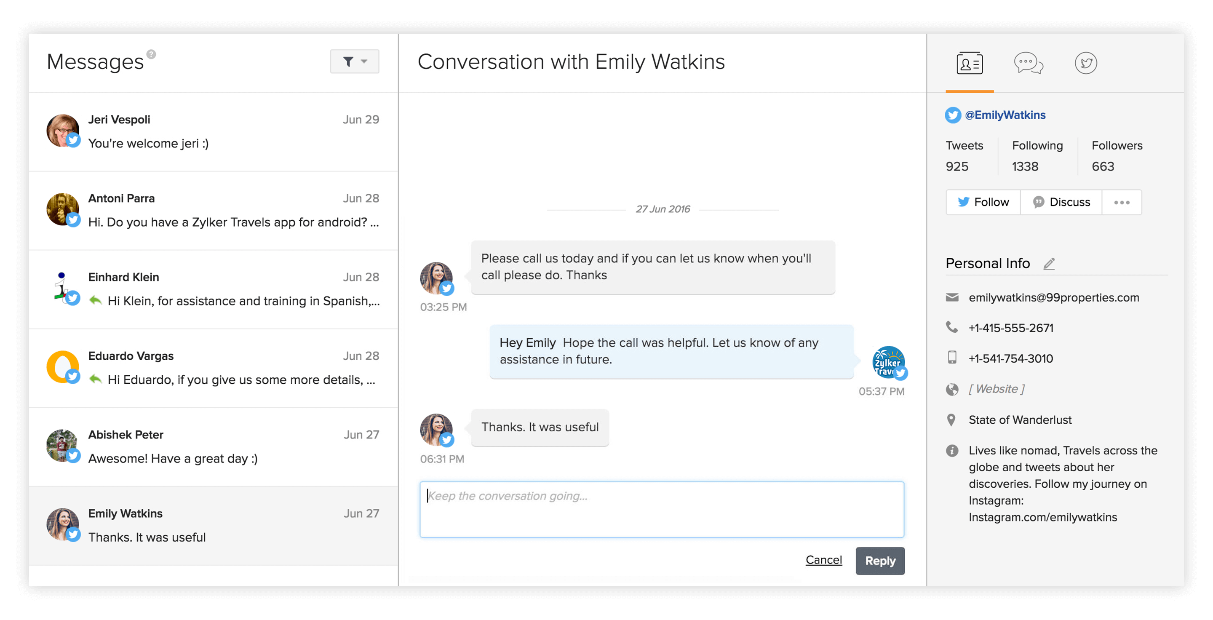
Task: Click the Follow button
Action: click(983, 203)
